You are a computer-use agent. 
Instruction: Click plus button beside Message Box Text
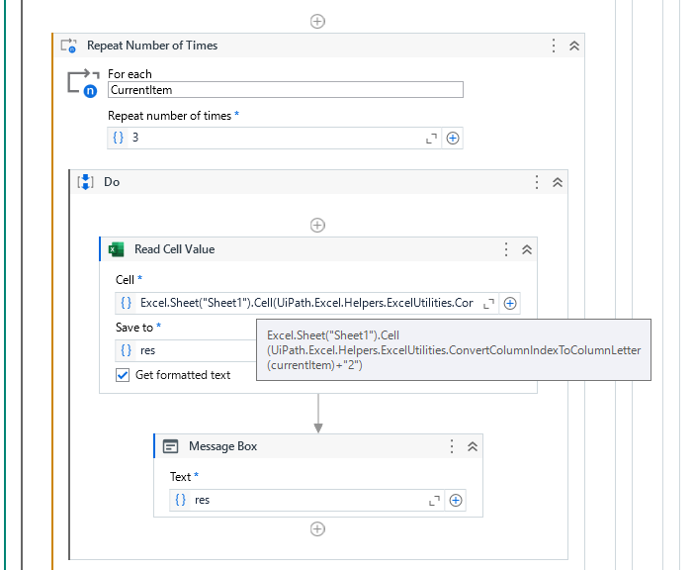point(456,501)
